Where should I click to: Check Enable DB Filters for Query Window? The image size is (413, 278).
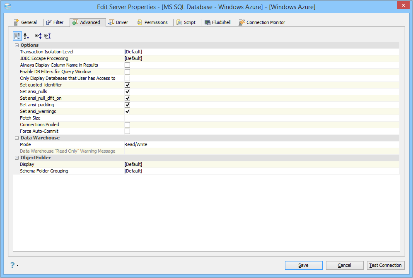click(127, 72)
